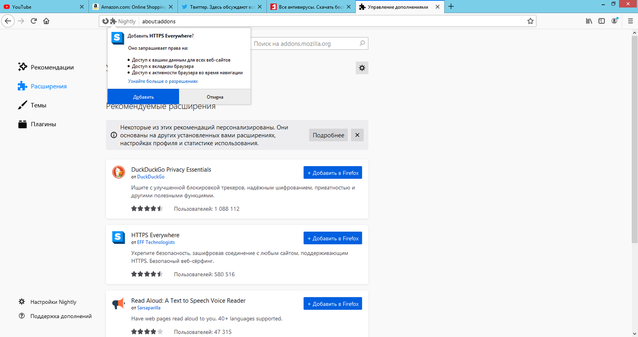Switch to the Amazon tab

coord(133,7)
